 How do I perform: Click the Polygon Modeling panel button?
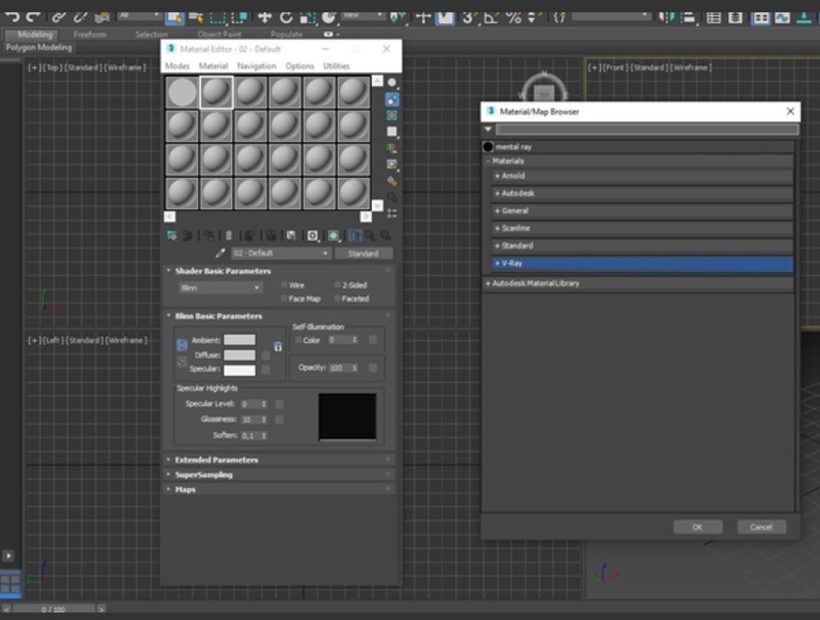click(39, 47)
